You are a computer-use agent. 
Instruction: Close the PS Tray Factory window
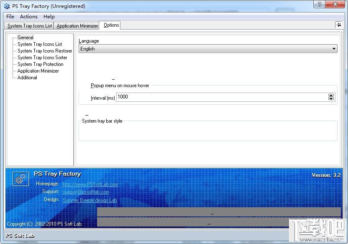tap(335, 4)
